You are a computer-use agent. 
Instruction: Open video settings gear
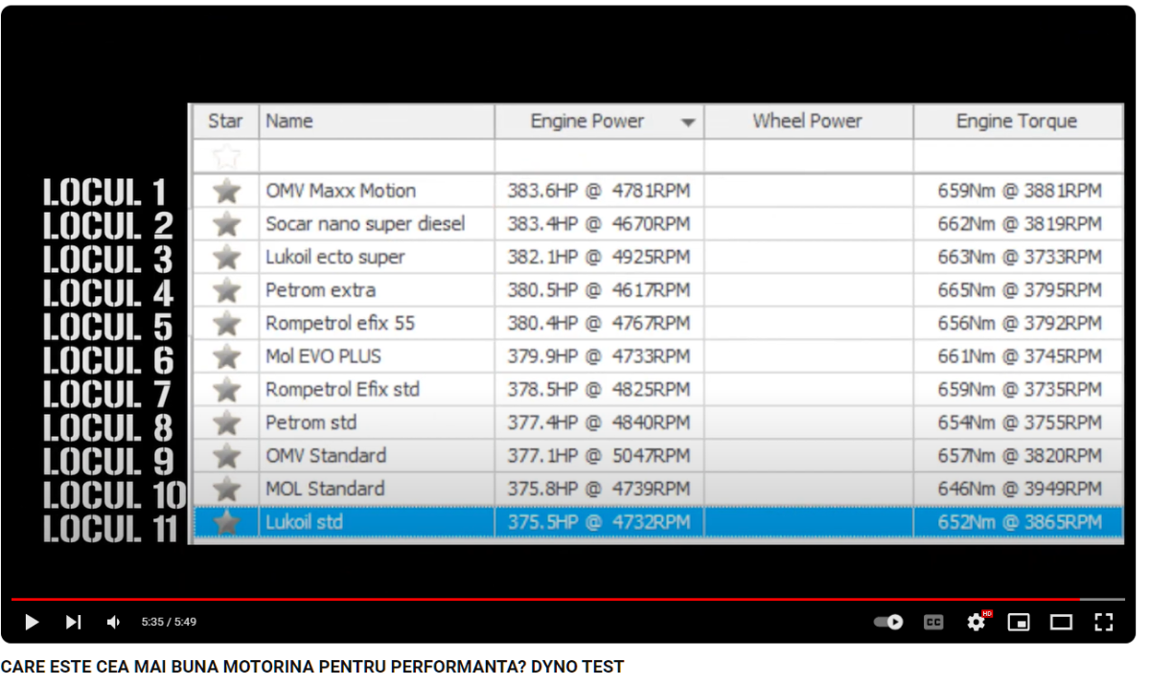pos(976,623)
